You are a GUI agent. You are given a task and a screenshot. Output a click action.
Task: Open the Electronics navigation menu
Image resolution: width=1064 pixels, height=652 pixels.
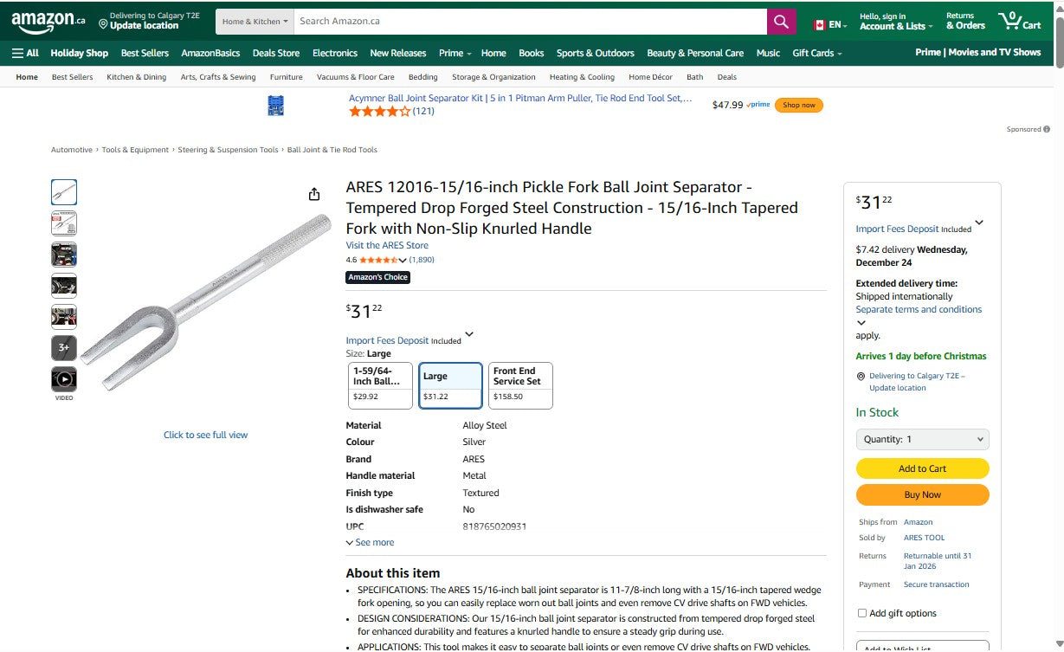pos(334,53)
